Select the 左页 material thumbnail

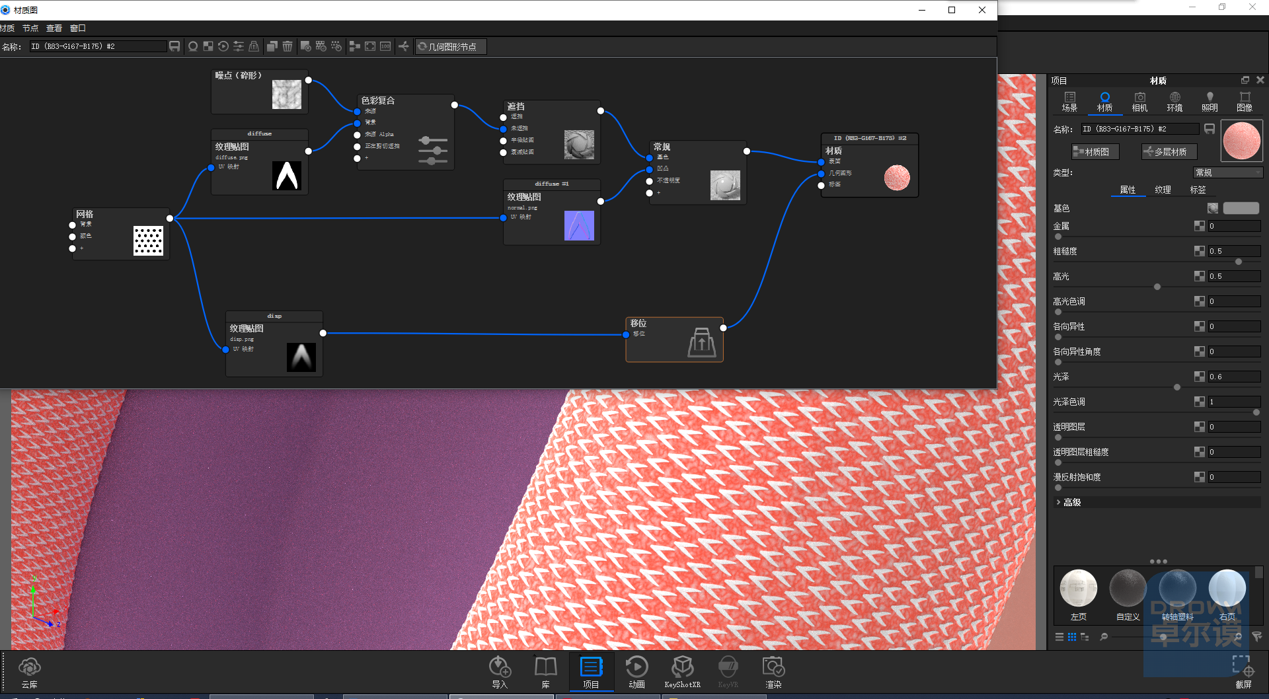coord(1078,595)
